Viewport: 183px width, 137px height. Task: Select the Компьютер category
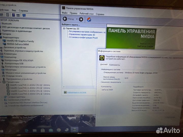[10, 57]
